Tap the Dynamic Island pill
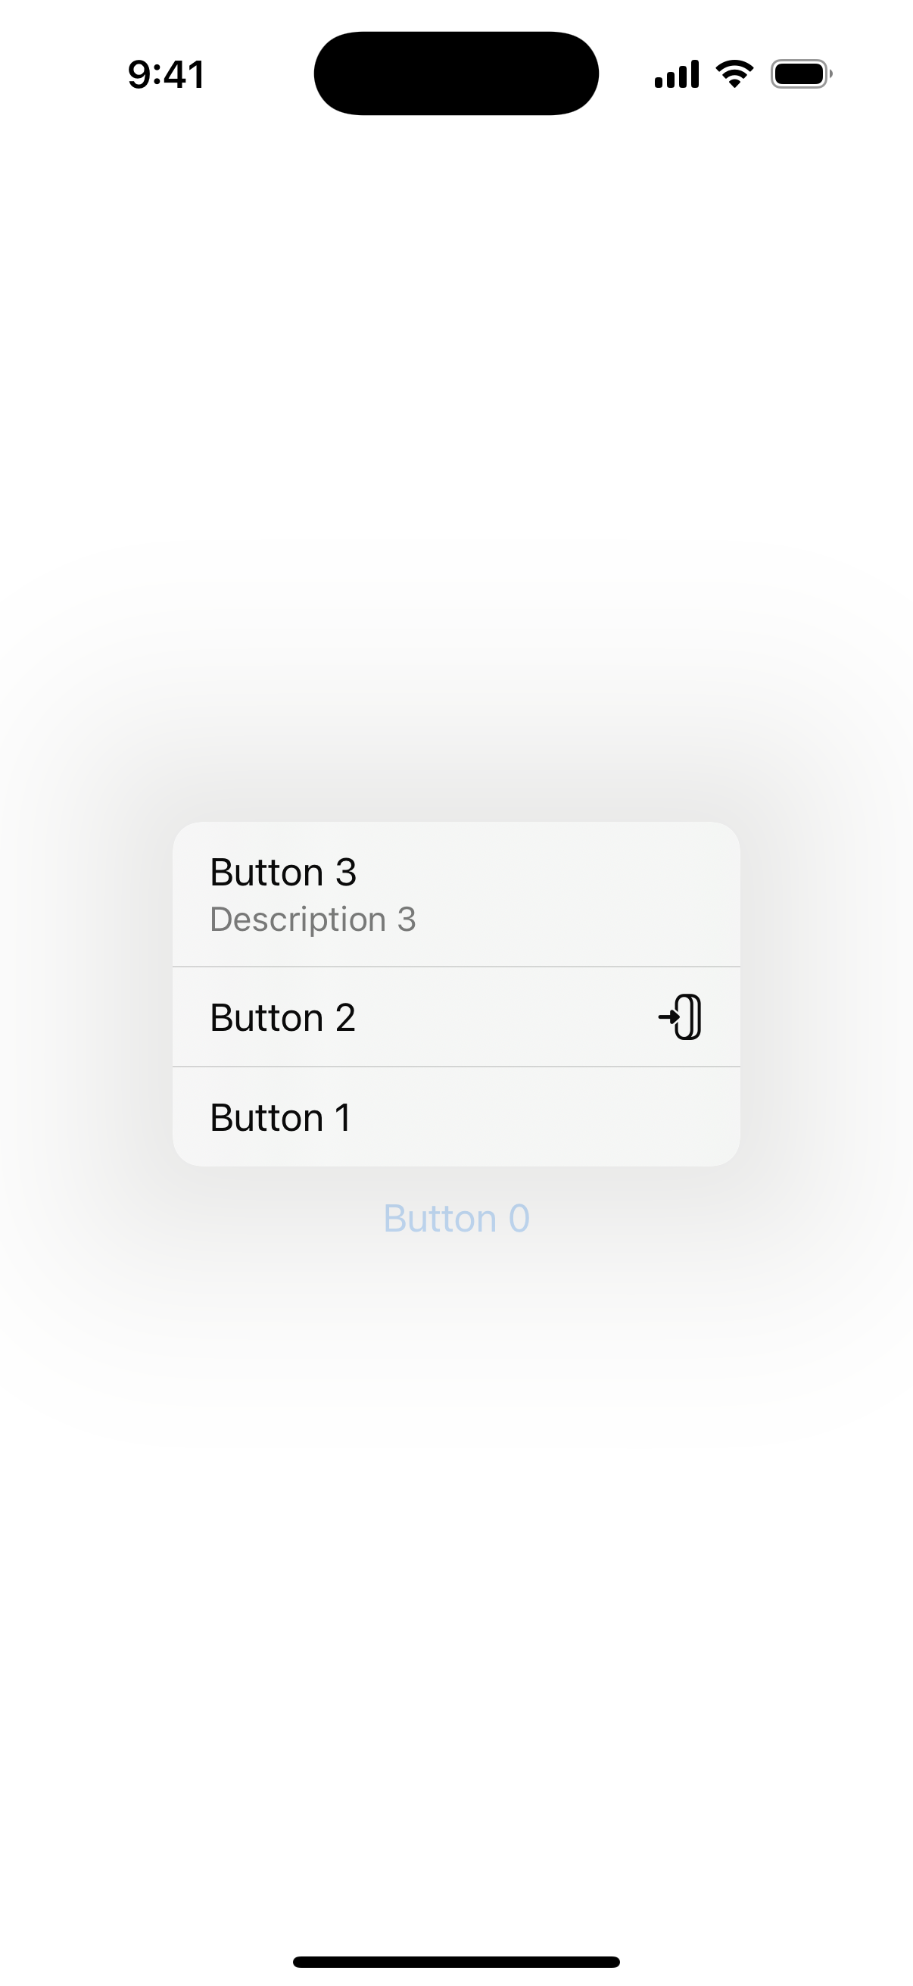The image size is (913, 1986). tap(456, 73)
